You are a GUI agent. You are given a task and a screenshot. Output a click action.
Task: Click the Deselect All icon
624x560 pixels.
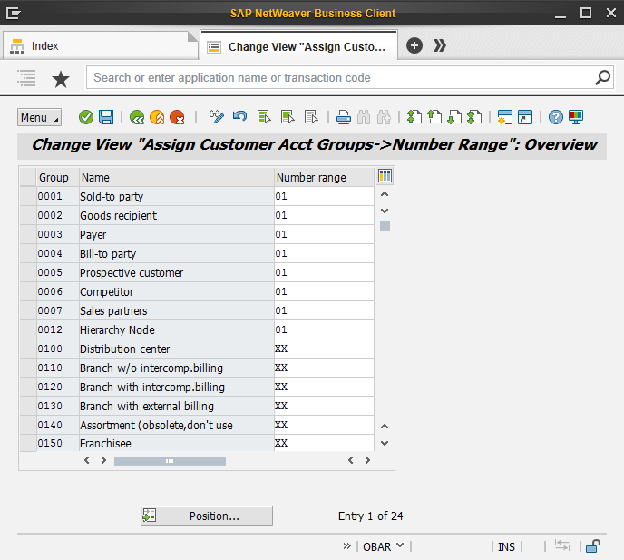point(311,117)
